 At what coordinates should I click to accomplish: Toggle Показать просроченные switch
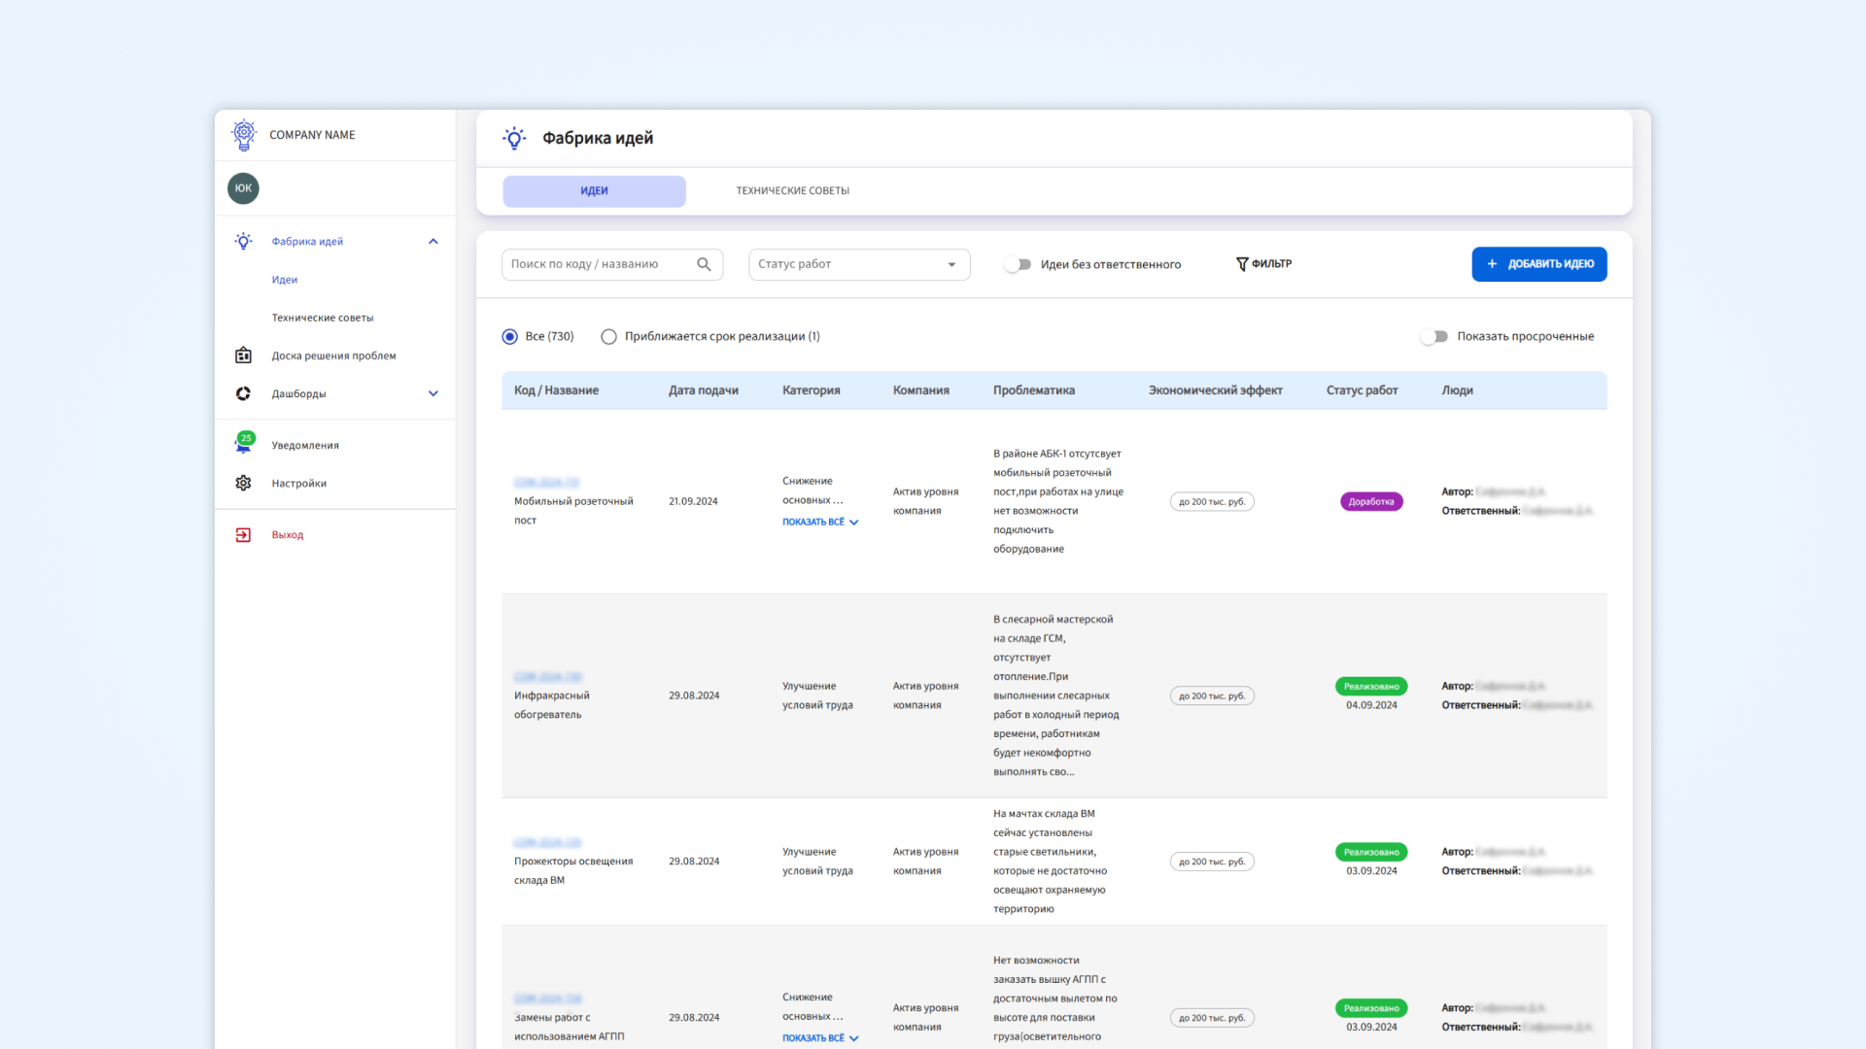tap(1434, 336)
